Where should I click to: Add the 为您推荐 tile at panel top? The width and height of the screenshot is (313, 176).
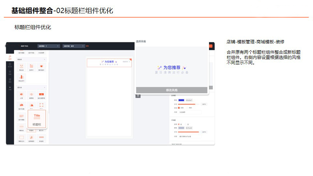click(41, 53)
